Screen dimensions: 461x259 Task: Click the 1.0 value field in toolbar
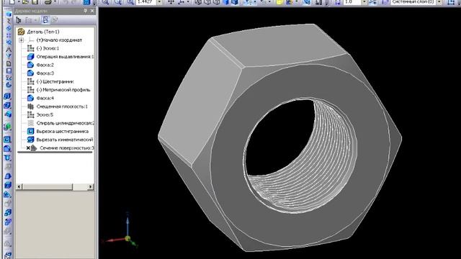click(352, 2)
